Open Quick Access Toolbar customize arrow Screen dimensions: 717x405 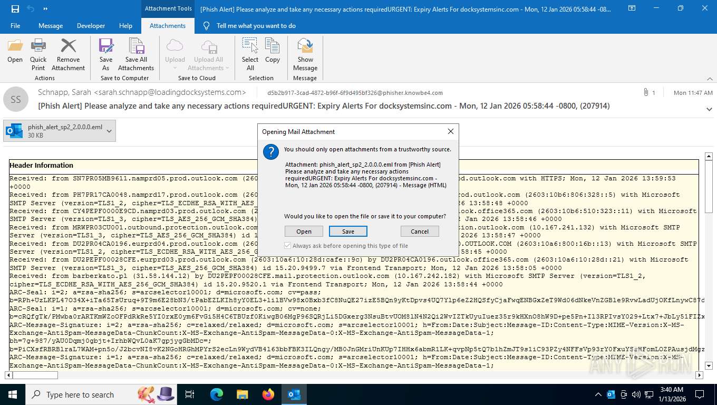pos(45,9)
